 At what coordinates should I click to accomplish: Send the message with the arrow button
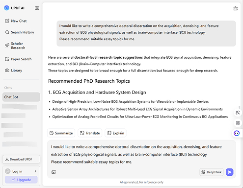pyautogui.click(x=230, y=172)
